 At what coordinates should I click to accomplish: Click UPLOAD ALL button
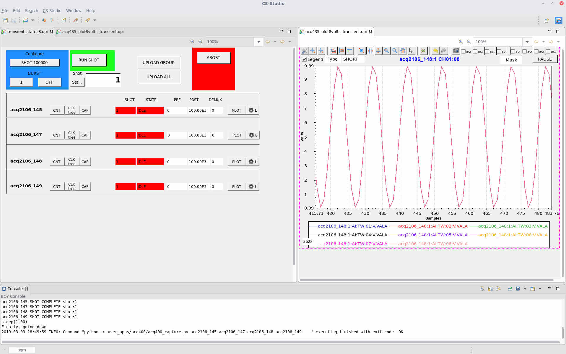tap(159, 77)
